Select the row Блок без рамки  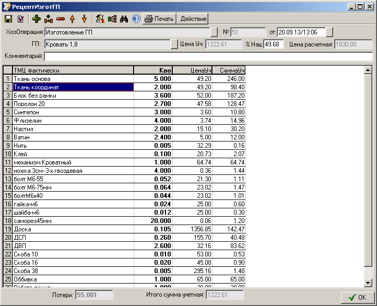click(124, 96)
